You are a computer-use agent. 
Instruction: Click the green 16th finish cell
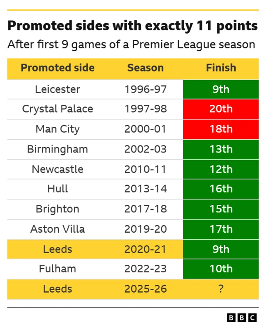pos(221,189)
